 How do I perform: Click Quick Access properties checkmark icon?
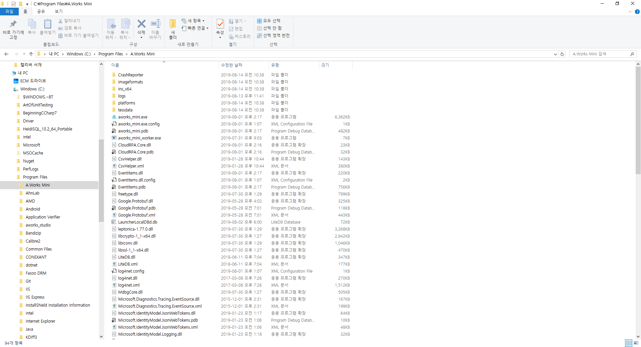13,4
